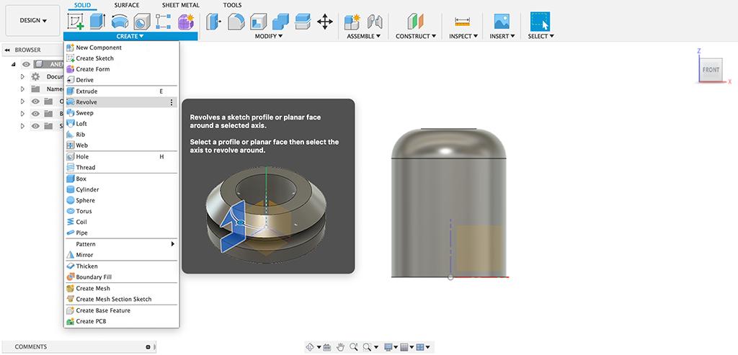This screenshot has height=355, width=738.
Task: Collapse the CREATE dropdown menu header
Action: tap(130, 36)
